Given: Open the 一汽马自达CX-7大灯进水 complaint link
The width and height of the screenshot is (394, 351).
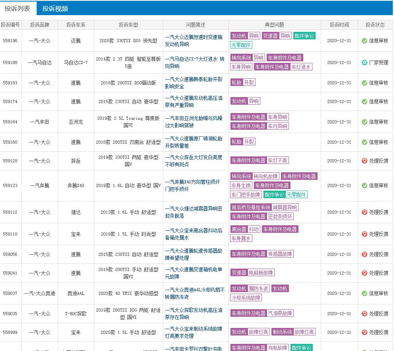Looking at the screenshot, I should click(x=194, y=62).
